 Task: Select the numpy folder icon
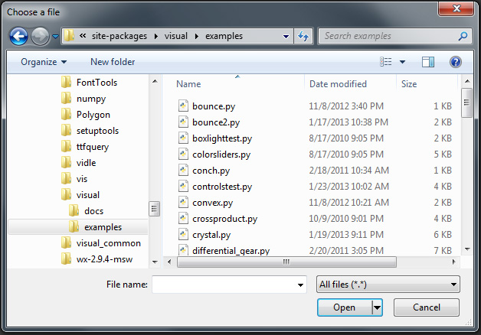click(66, 99)
